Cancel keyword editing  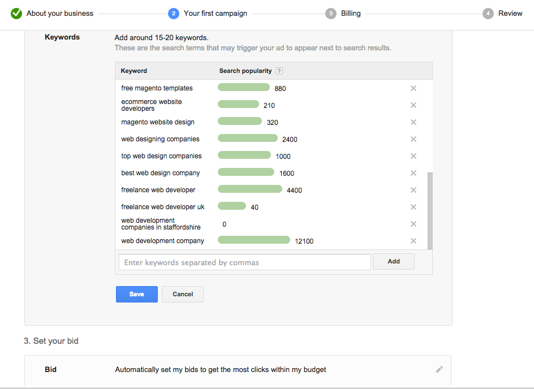tap(183, 294)
